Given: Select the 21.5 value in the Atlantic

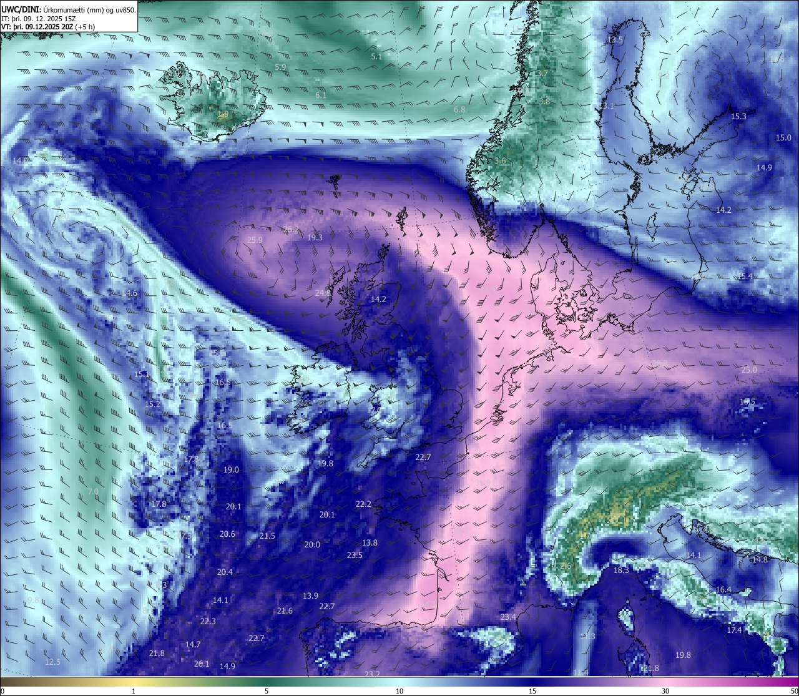Looking at the screenshot, I should pyautogui.click(x=267, y=536).
